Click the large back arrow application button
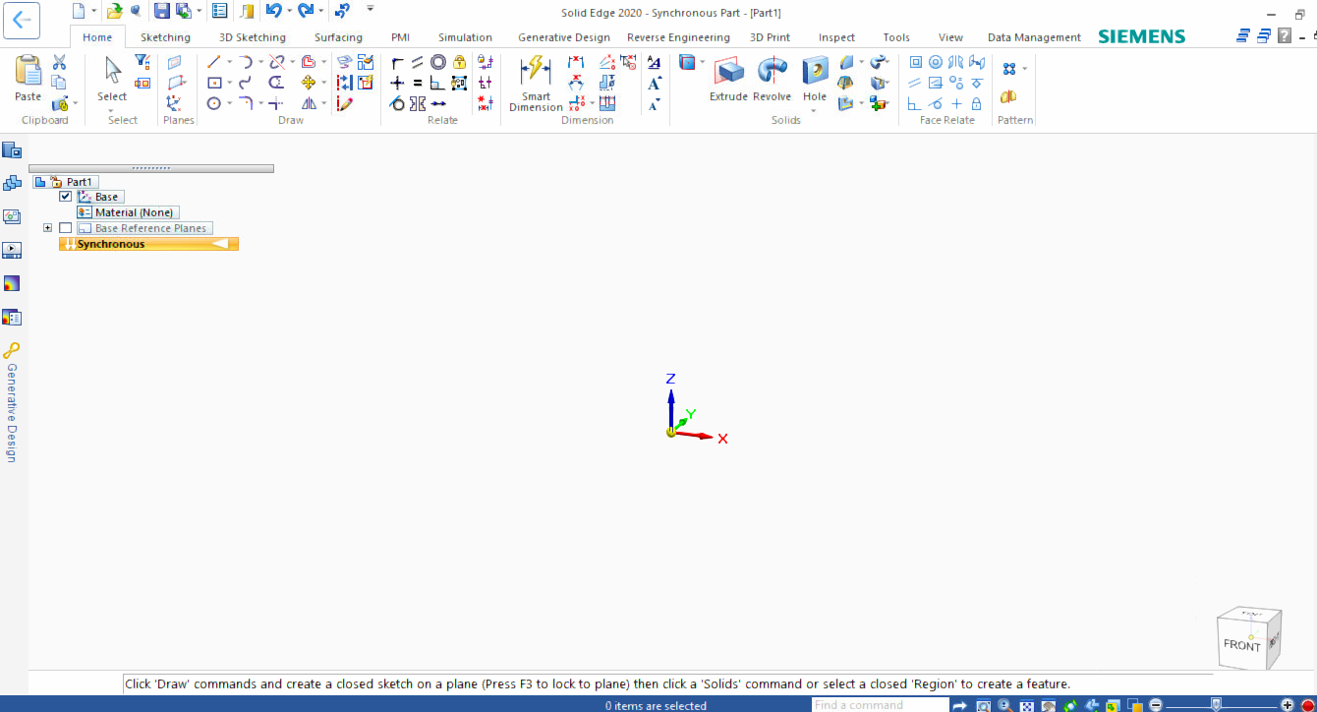1317x712 pixels. click(22, 19)
